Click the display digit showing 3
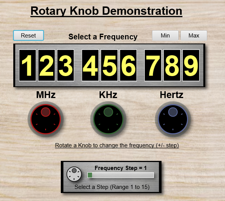Screen dimensions: 225x201 coord(66,65)
